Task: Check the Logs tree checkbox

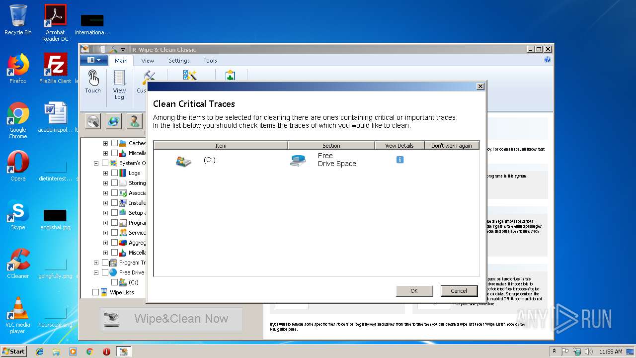Action: [114, 173]
